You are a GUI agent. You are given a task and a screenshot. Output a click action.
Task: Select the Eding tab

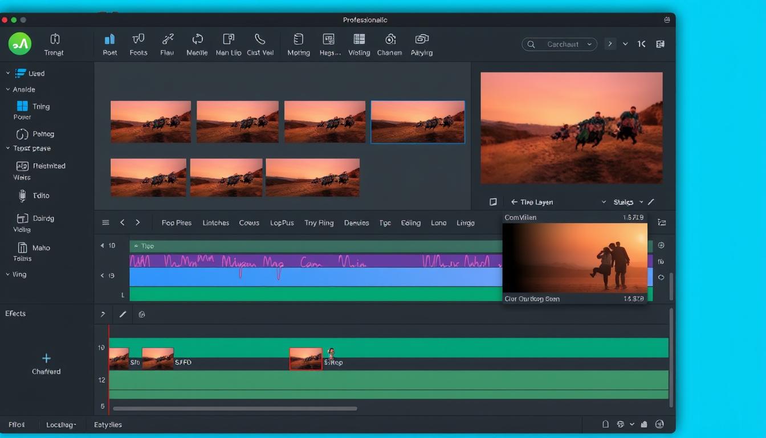(411, 223)
